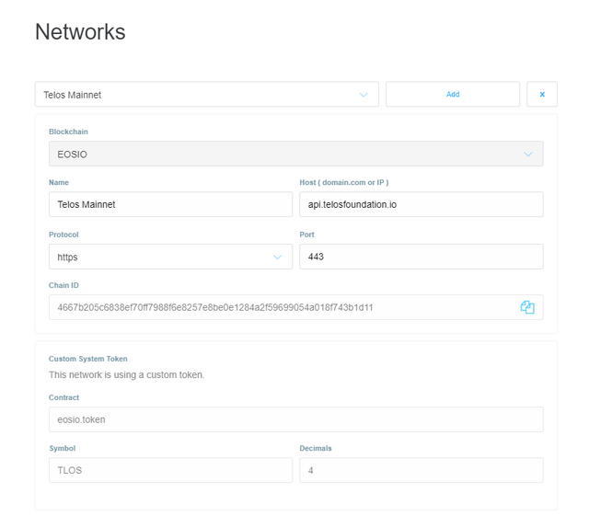Click the Symbol field showing TLOS

[170, 470]
